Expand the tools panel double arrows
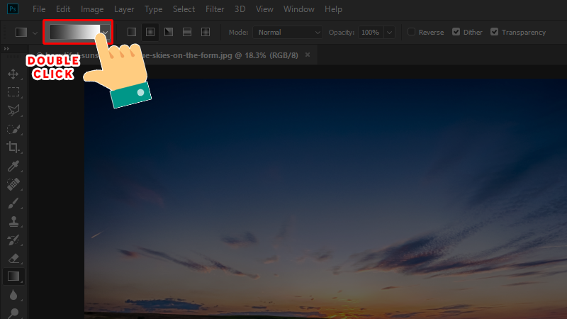Screen dimensions: 567x319 click(6, 48)
